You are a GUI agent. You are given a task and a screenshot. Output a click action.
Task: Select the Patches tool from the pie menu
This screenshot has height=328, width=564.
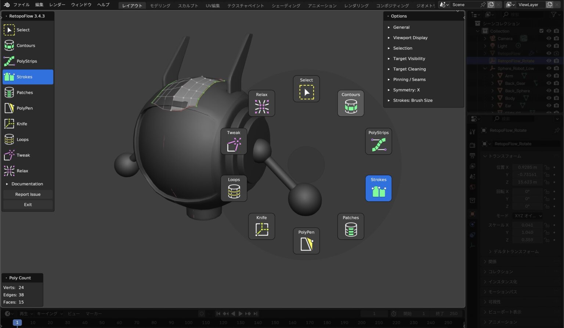pos(350,226)
